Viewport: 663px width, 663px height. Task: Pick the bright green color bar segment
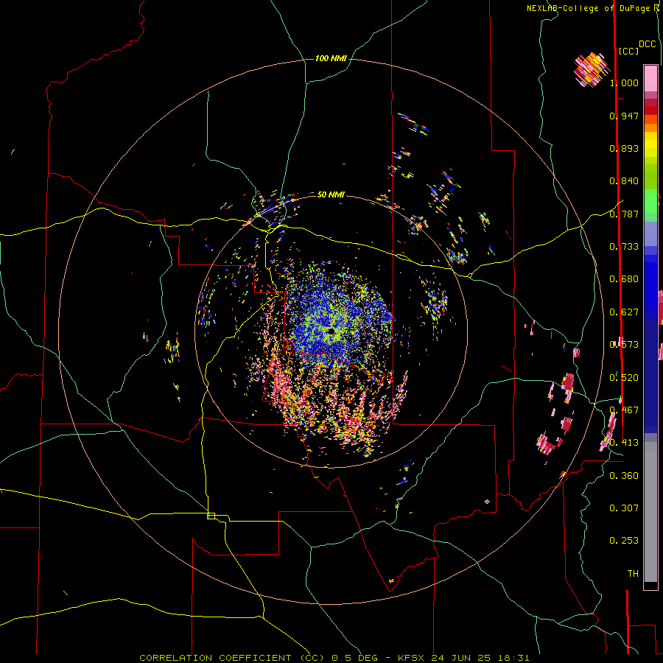click(x=650, y=201)
